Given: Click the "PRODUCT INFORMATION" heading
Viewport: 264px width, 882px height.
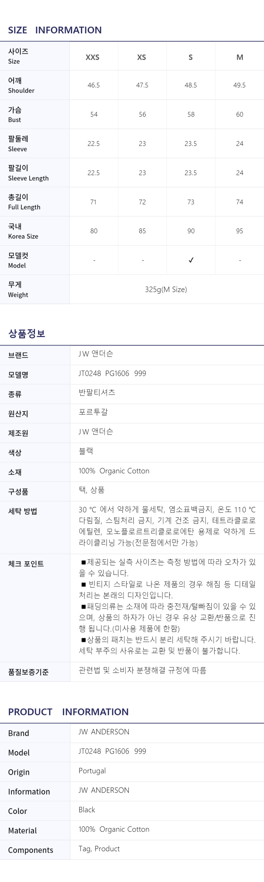Looking at the screenshot, I should [x=68, y=711].
